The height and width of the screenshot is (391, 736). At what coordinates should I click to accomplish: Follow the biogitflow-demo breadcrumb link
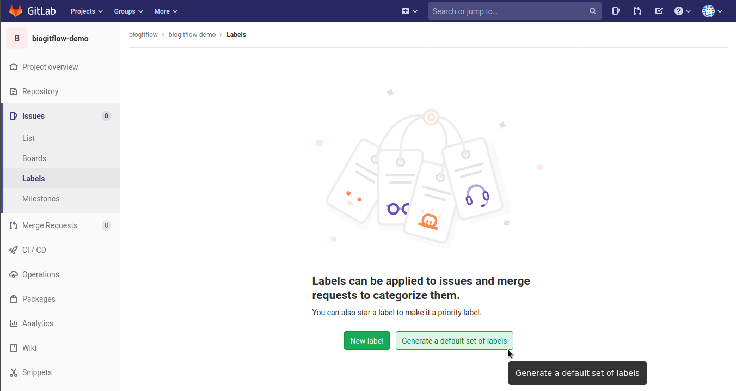coord(192,34)
